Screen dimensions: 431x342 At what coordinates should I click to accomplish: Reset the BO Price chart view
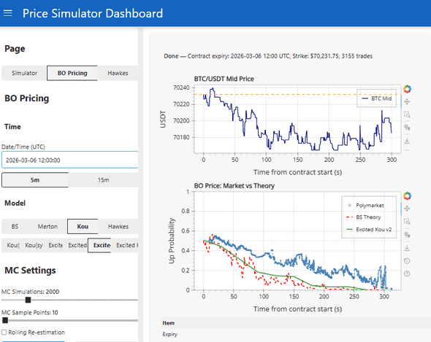click(x=407, y=261)
